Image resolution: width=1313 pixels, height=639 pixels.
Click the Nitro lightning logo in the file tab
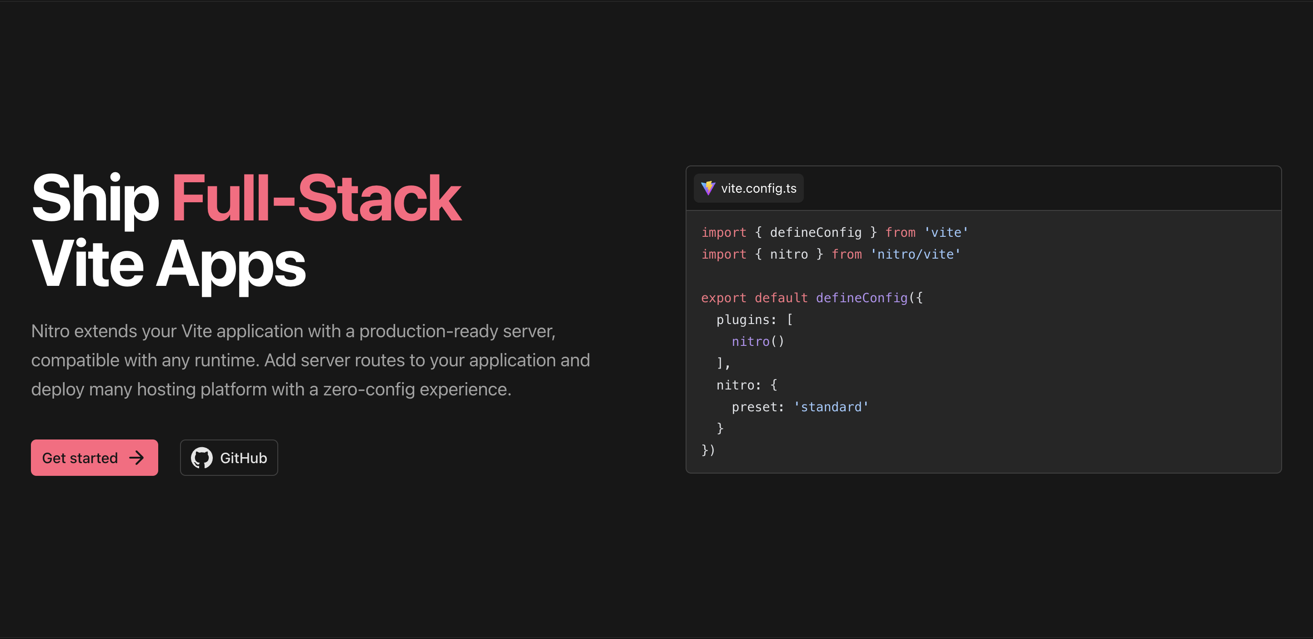coord(708,188)
